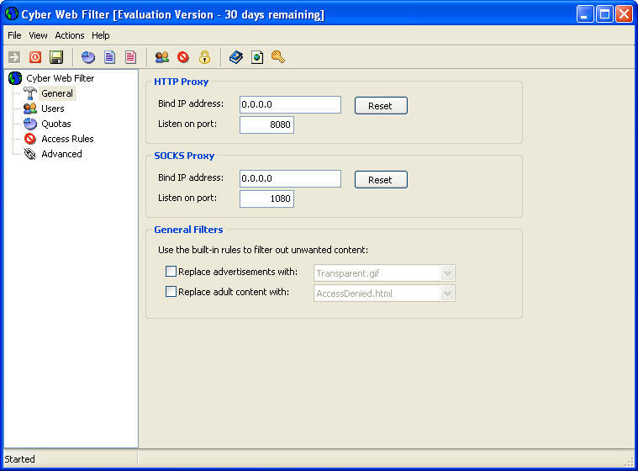Open the File menu
The width and height of the screenshot is (638, 471).
[14, 35]
